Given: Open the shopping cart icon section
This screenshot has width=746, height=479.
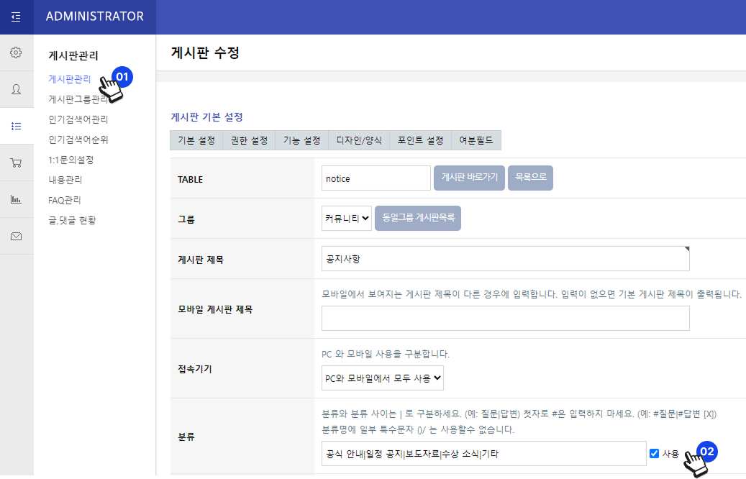Looking at the screenshot, I should [x=16, y=163].
